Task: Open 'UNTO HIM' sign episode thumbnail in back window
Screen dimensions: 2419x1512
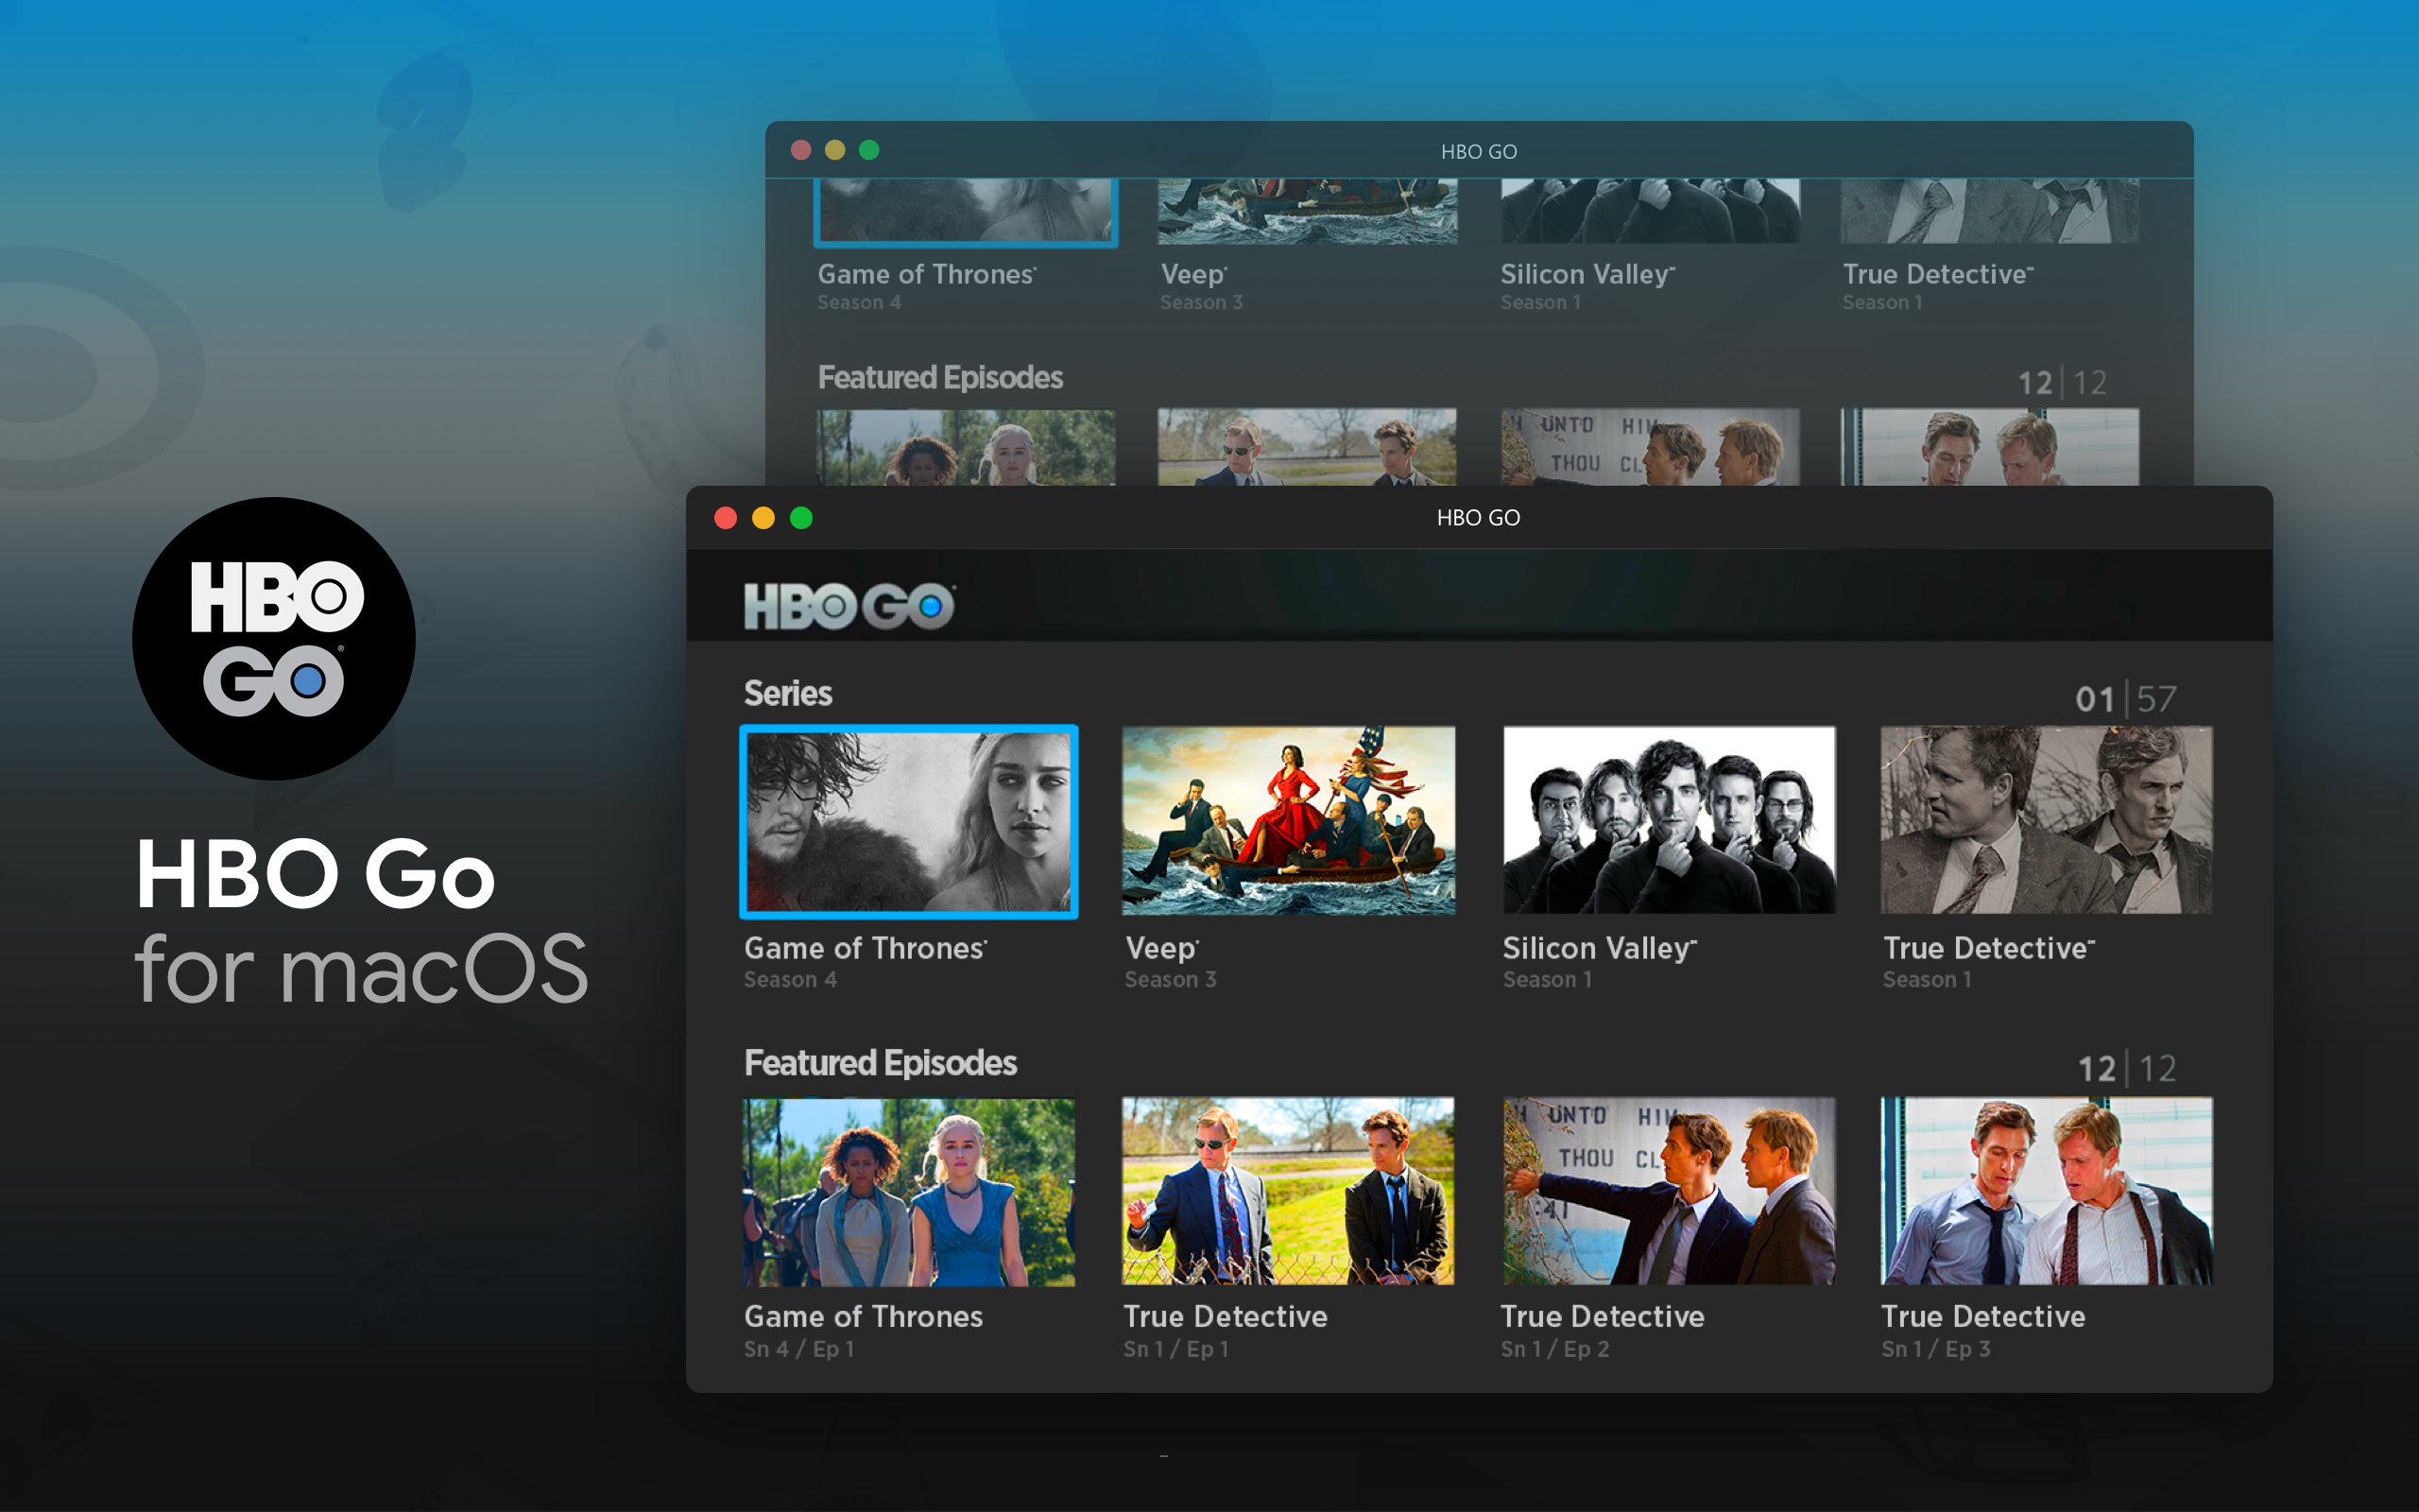Action: [x=1649, y=448]
